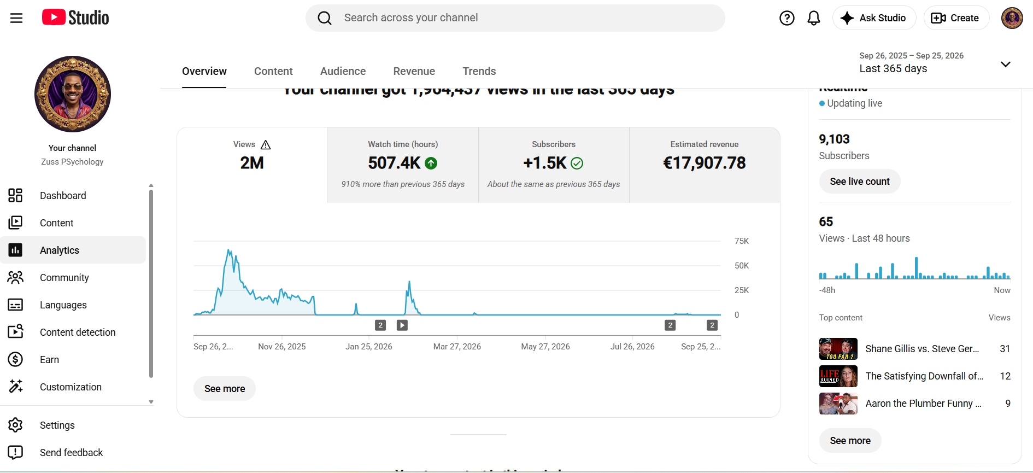
Task: Expand the Last 365 days date range
Action: 935,63
